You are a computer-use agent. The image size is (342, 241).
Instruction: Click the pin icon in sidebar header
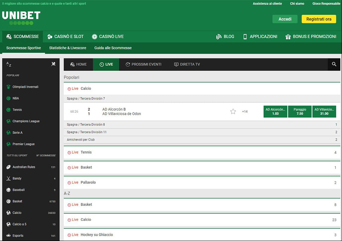[x=53, y=64]
